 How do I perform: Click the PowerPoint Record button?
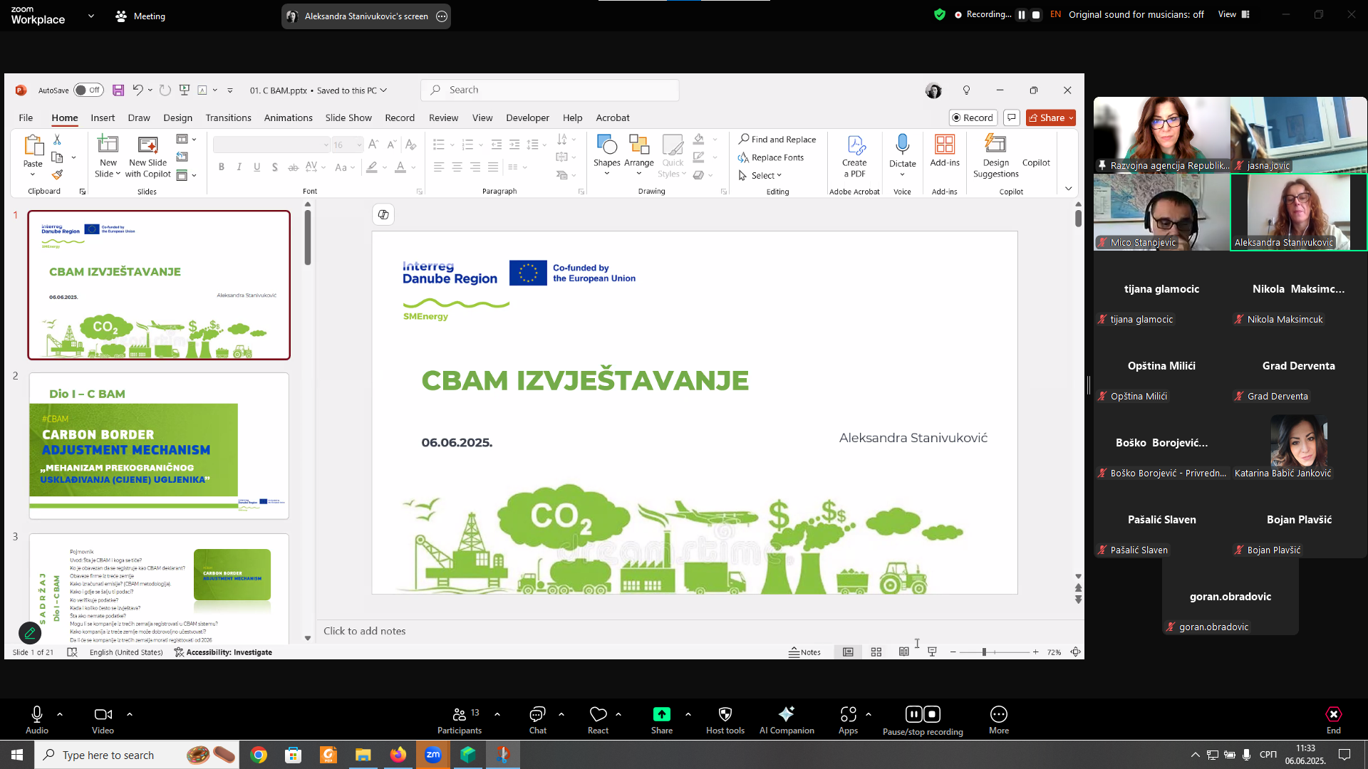pos(972,118)
